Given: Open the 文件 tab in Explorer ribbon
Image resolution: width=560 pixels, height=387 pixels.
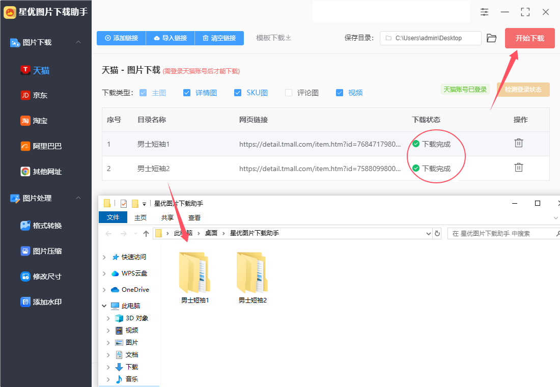Looking at the screenshot, I should tap(113, 217).
